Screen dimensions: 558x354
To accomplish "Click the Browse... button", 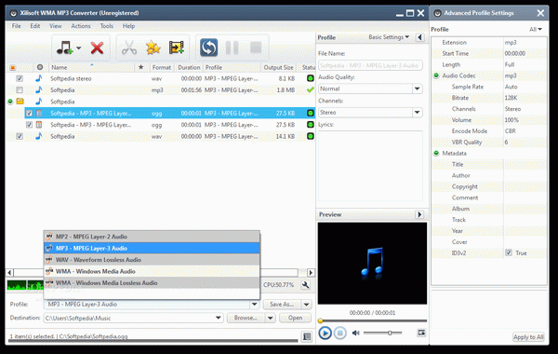I will pos(246,318).
